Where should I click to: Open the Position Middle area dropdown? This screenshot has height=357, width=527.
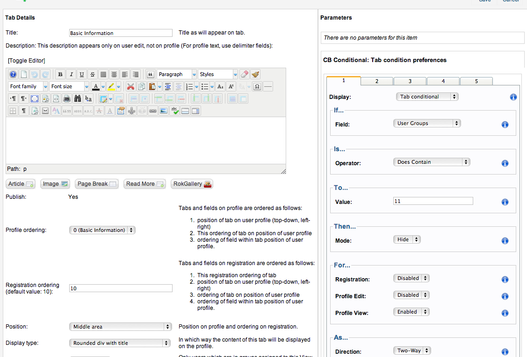coord(120,327)
